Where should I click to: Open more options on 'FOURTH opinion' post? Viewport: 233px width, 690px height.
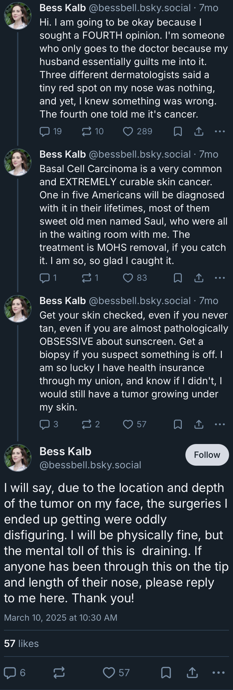[x=220, y=131]
